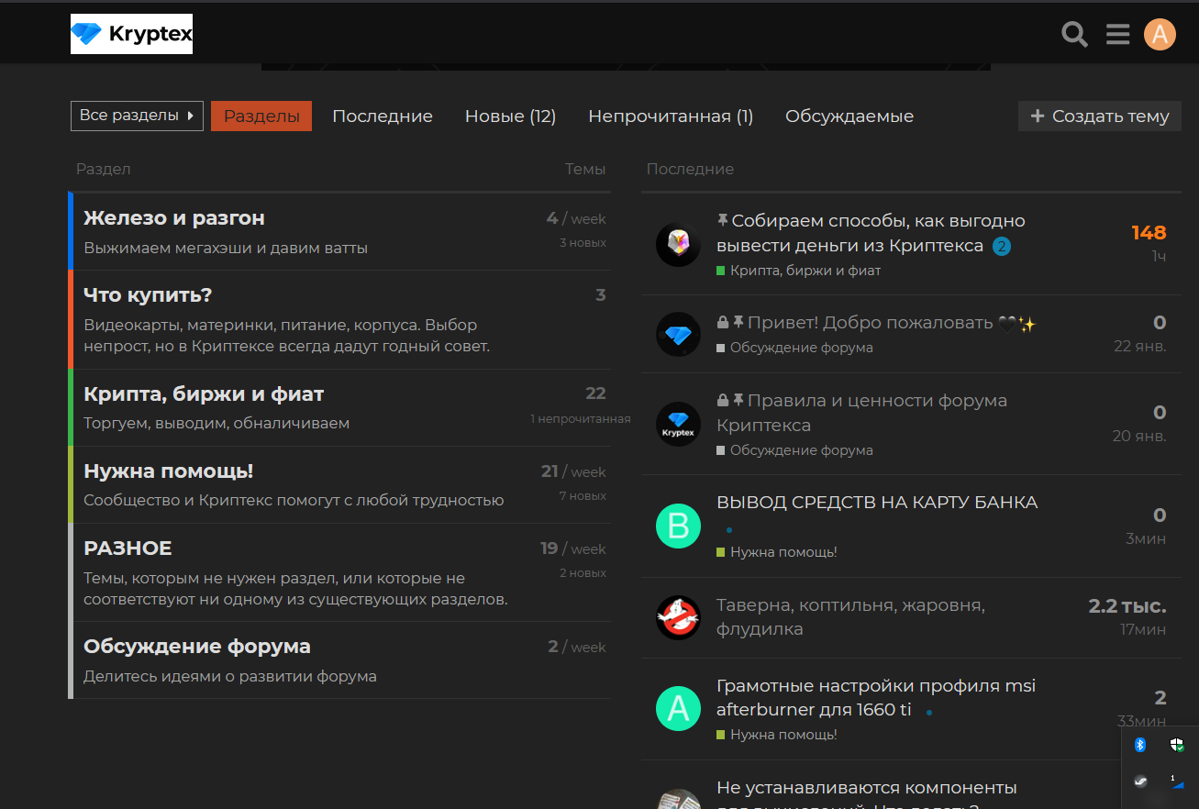This screenshot has width=1199, height=809.
Task: Switch to the Разделы tab
Action: point(261,116)
